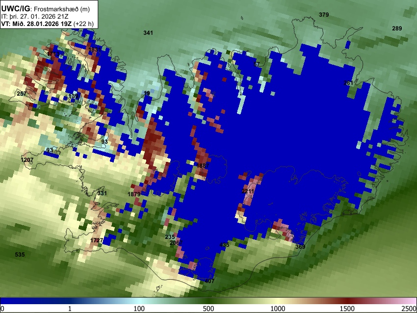The height and width of the screenshot is (313, 417).
Task: Click the map value label "535"
Action: pyautogui.click(x=20, y=255)
